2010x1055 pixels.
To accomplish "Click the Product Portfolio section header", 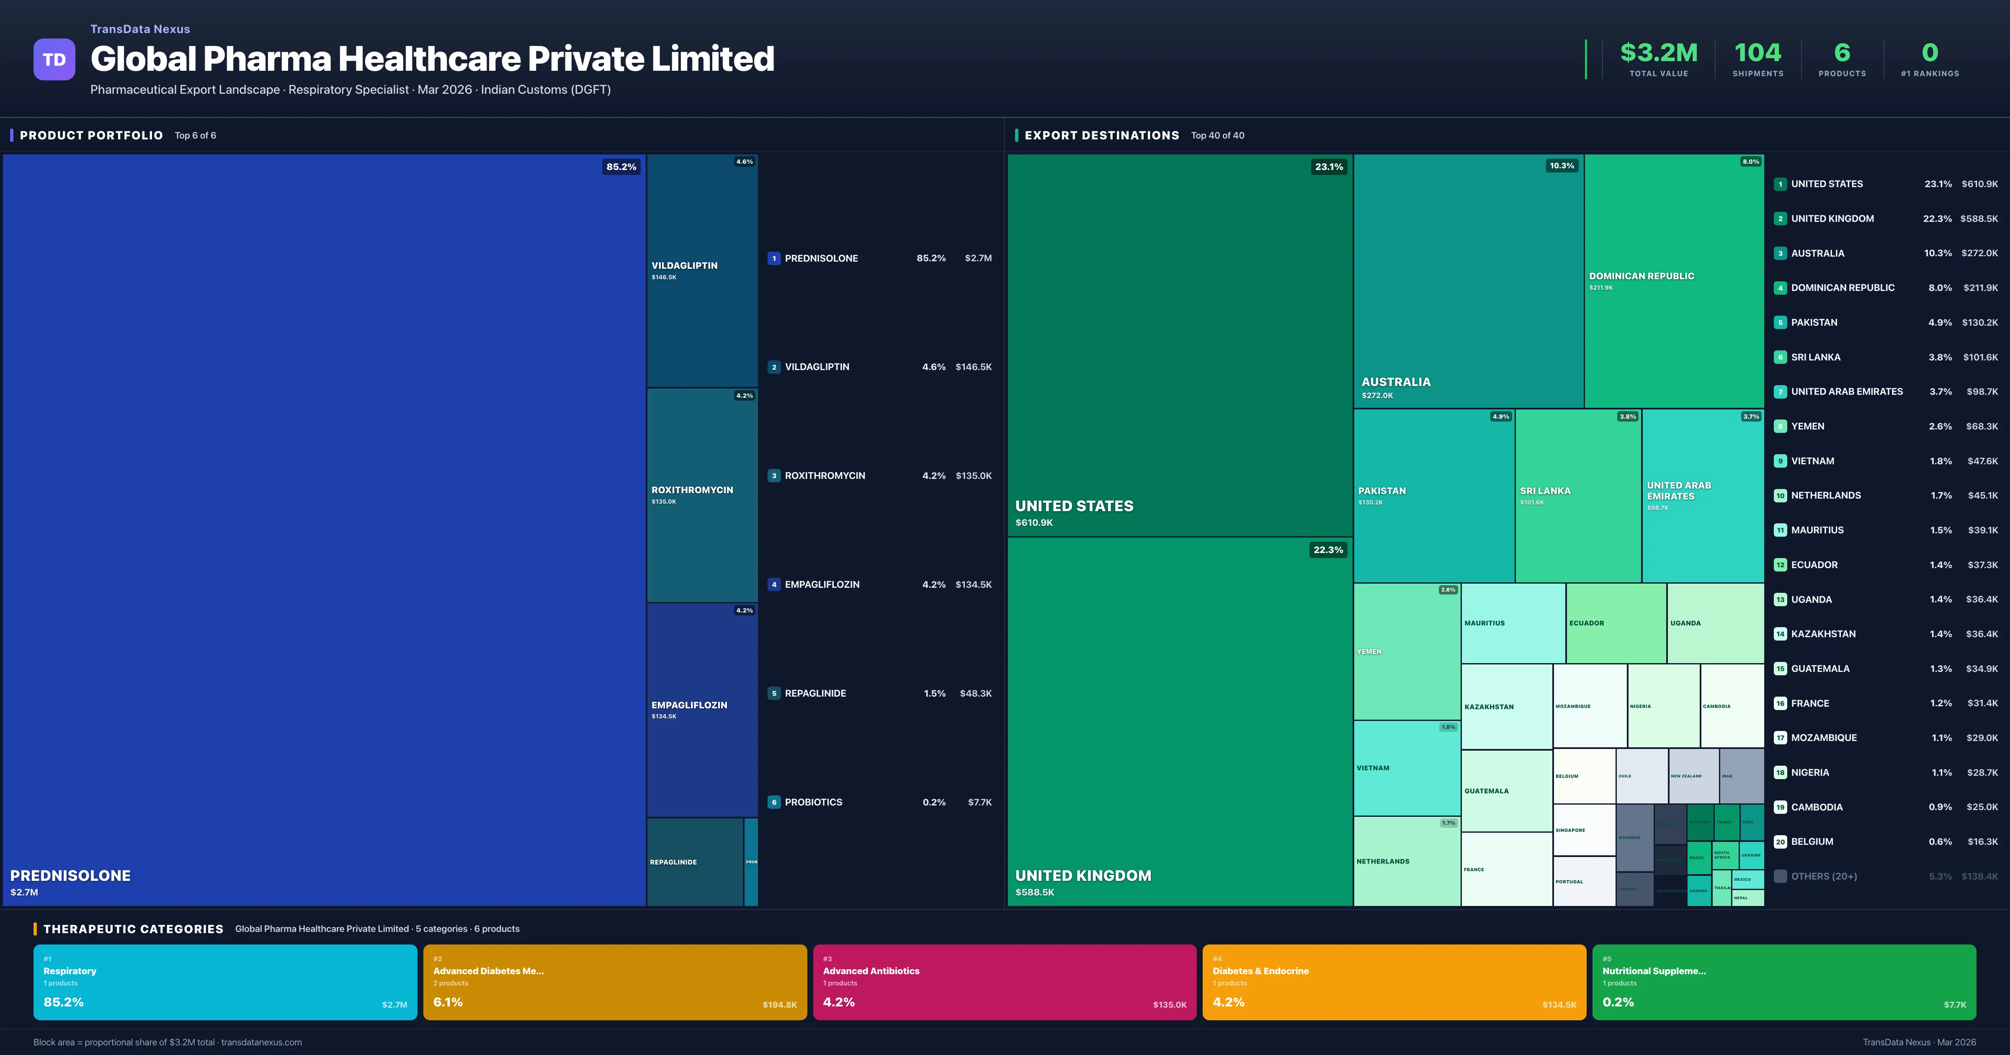I will [91, 136].
